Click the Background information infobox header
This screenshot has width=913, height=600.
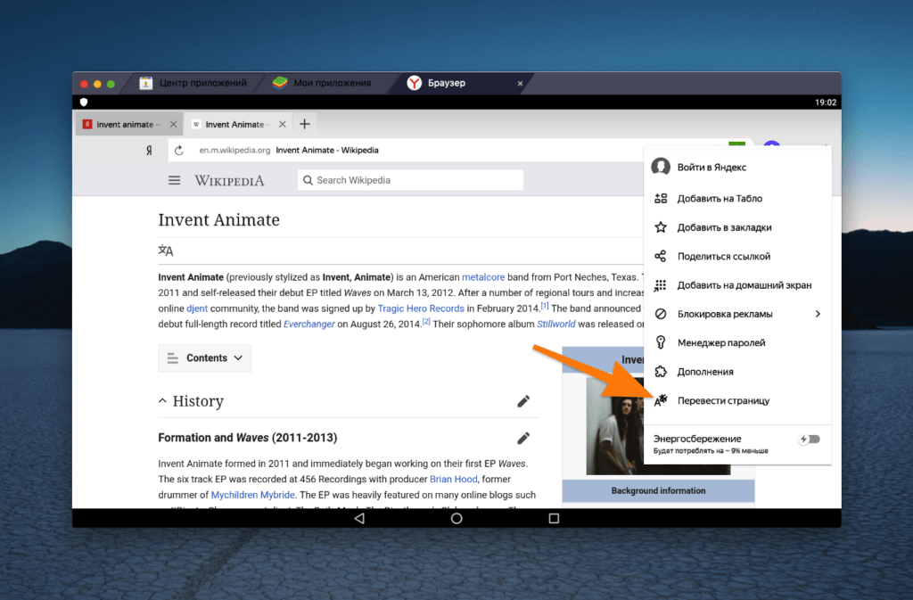click(659, 490)
